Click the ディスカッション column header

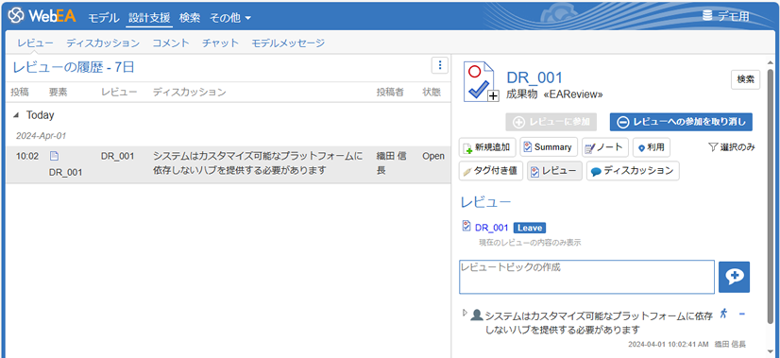click(189, 93)
